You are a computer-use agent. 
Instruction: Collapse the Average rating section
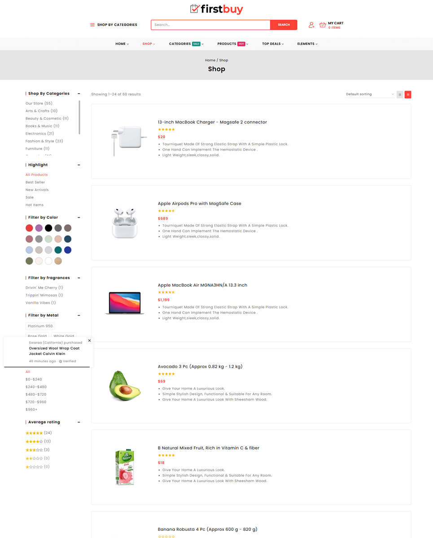[79, 422]
